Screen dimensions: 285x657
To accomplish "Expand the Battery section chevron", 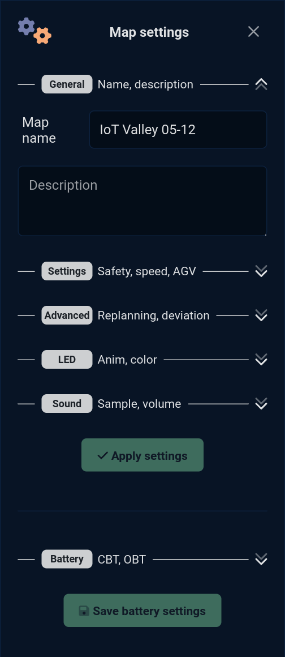I will (x=261, y=559).
